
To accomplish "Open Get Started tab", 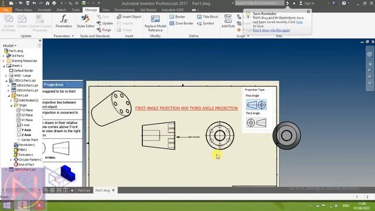I will [148, 10].
